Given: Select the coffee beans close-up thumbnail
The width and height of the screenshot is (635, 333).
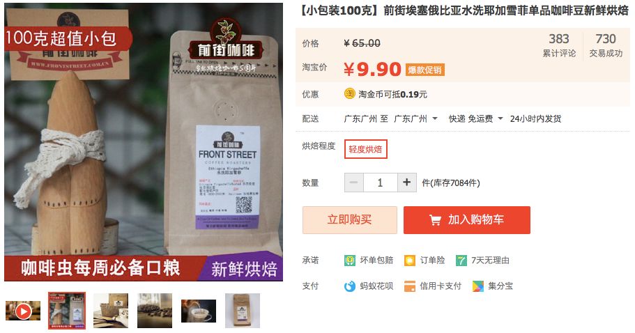Looking at the screenshot, I should point(155,311).
